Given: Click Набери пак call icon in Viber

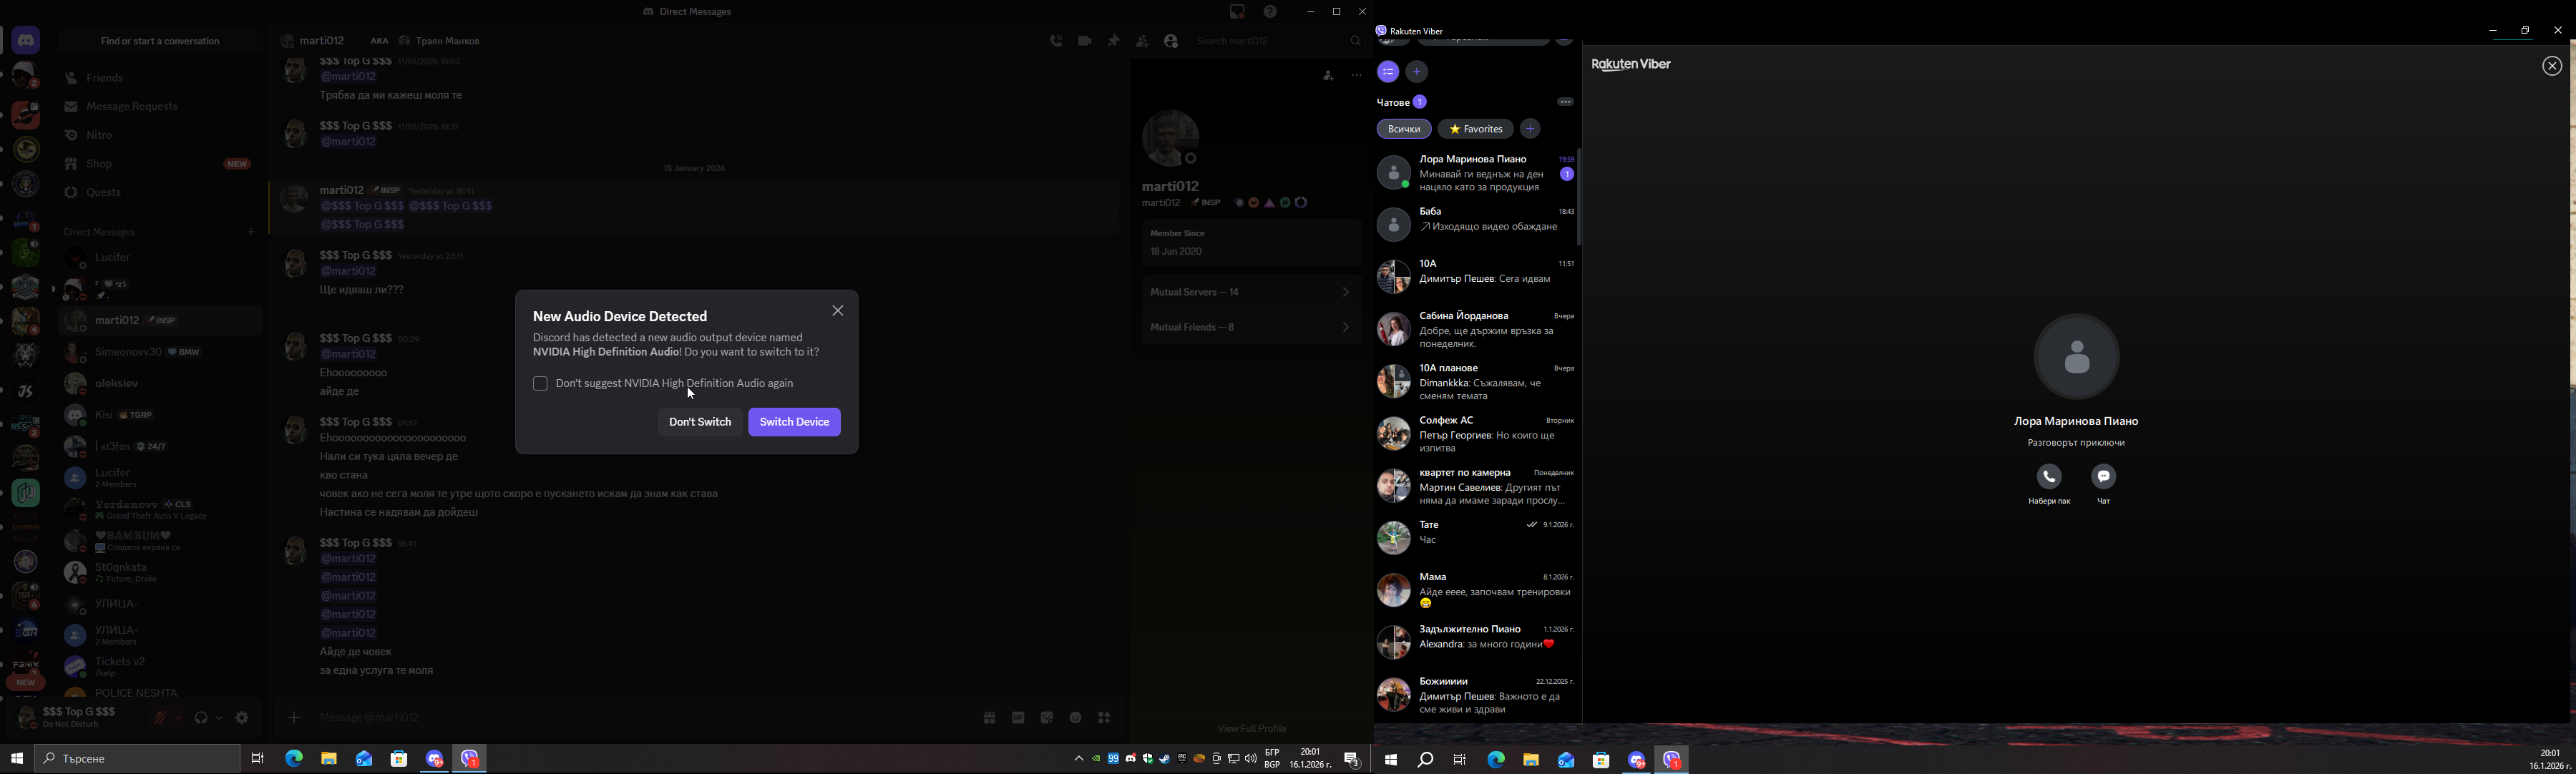Looking at the screenshot, I should tap(2049, 477).
